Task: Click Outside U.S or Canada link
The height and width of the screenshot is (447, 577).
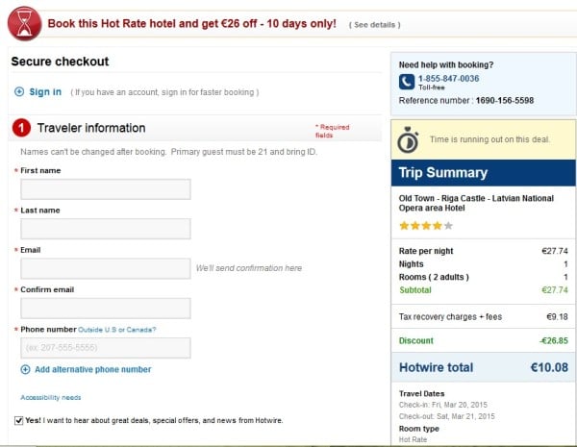Action: tap(117, 330)
